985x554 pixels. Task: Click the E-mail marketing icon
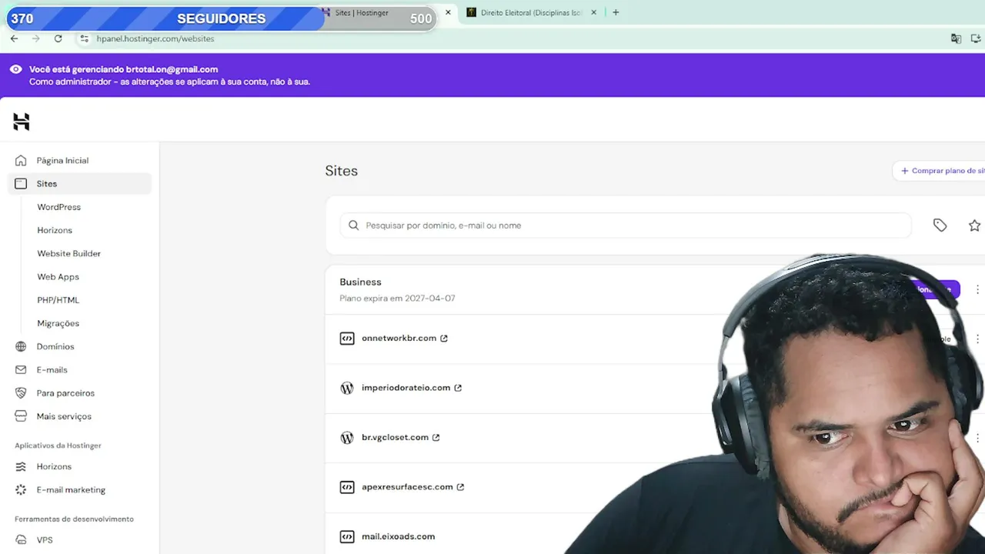click(21, 489)
